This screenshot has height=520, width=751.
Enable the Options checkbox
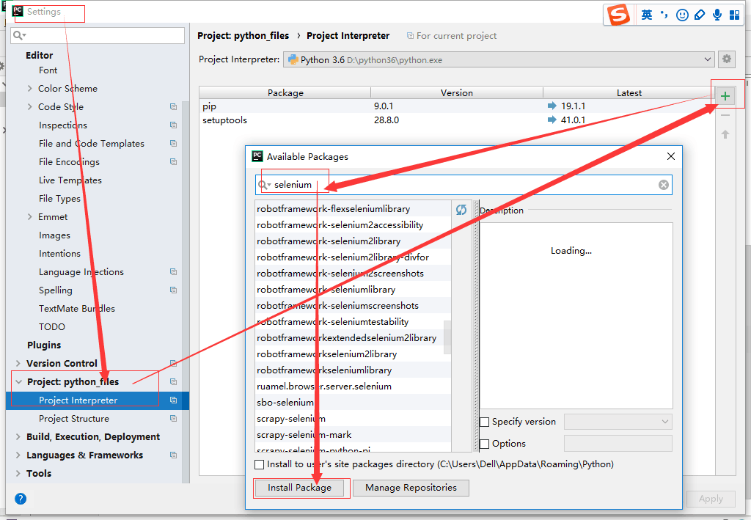(x=484, y=444)
